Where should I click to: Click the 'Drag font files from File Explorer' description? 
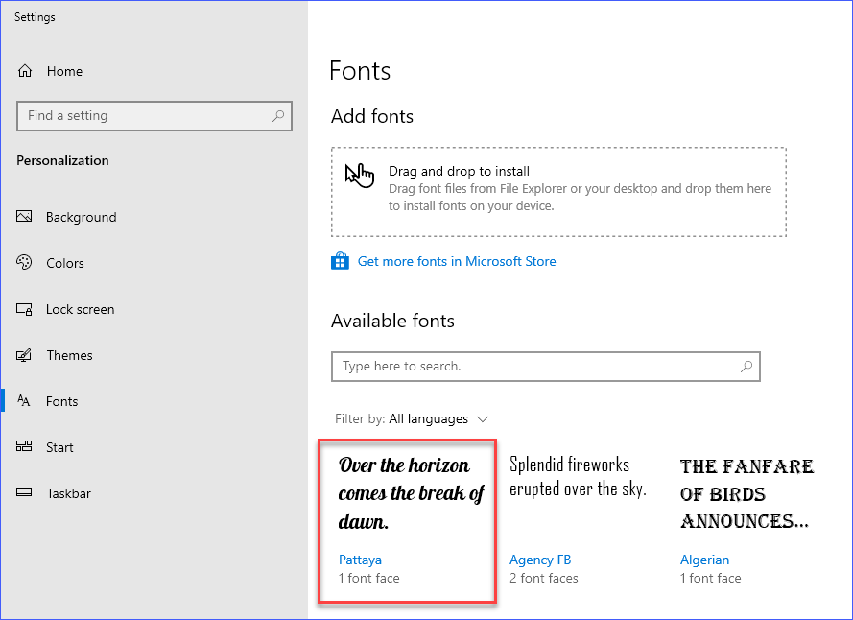(x=580, y=197)
